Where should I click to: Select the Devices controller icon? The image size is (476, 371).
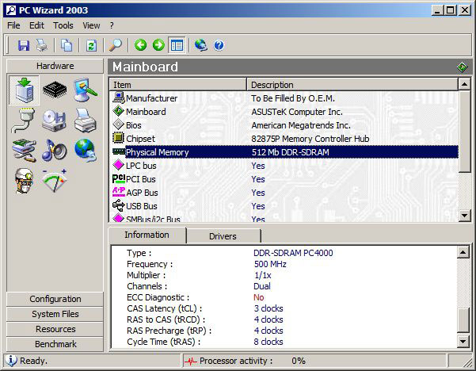click(24, 151)
